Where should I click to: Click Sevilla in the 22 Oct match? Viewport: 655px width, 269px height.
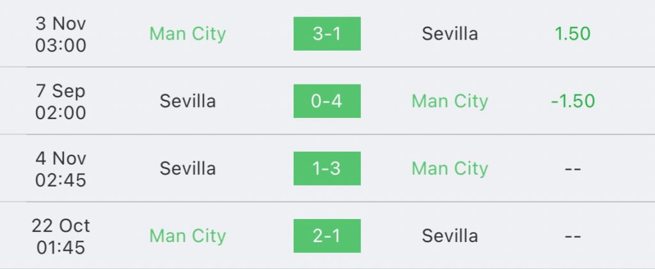pyautogui.click(x=450, y=236)
